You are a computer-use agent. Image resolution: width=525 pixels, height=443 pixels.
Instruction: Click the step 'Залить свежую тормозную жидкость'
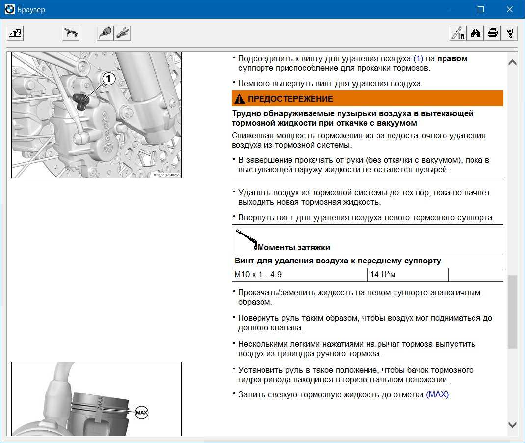click(344, 394)
